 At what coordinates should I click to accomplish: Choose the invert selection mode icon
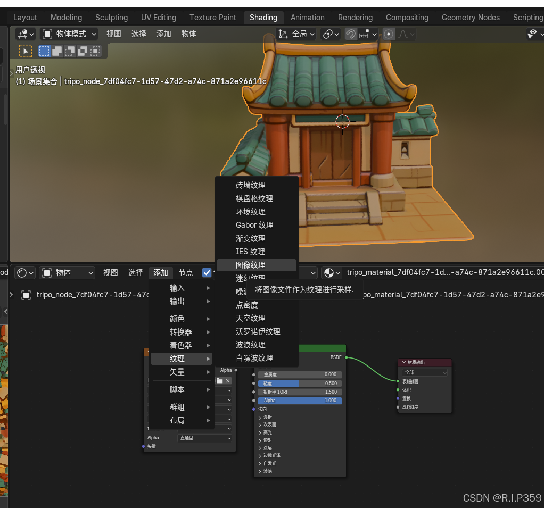click(83, 51)
